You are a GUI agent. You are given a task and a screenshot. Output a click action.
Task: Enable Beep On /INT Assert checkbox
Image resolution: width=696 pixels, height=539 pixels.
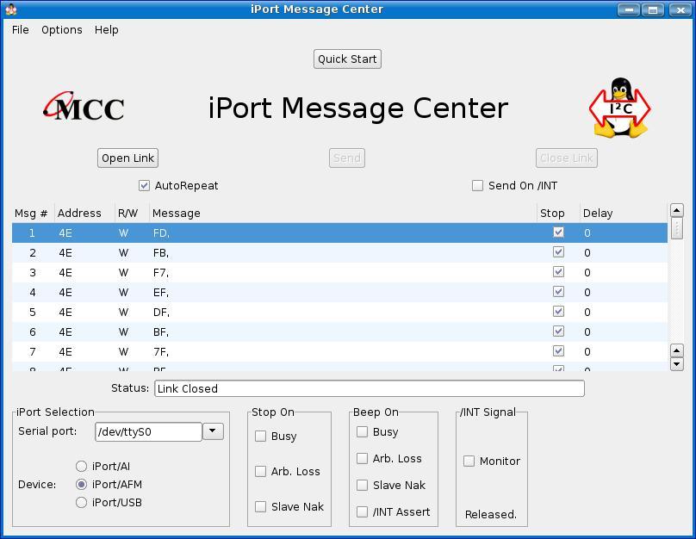click(x=362, y=512)
